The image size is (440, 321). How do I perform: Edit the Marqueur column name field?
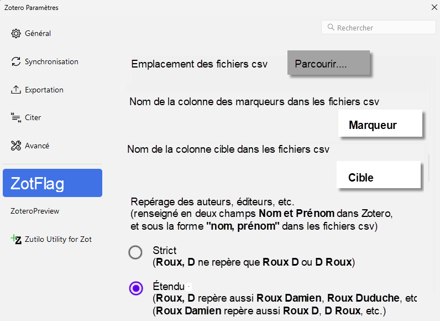[380, 123]
